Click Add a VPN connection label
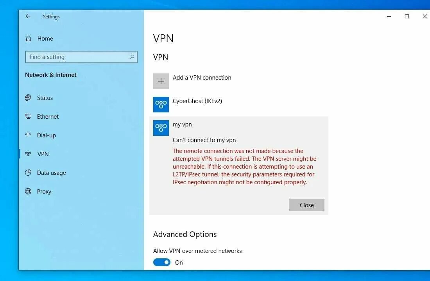Image resolution: width=430 pixels, height=281 pixels. coord(202,78)
